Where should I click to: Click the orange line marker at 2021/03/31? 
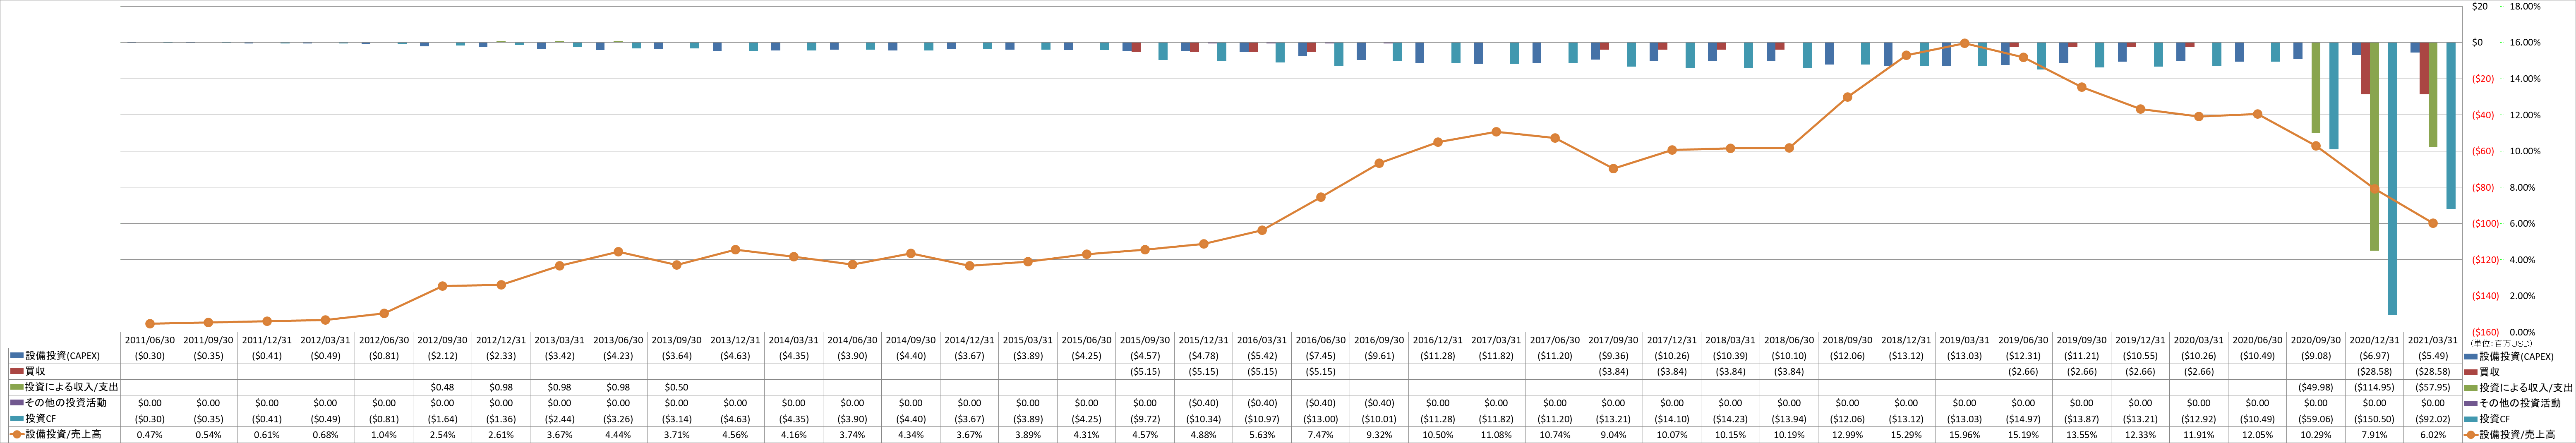click(x=2433, y=223)
